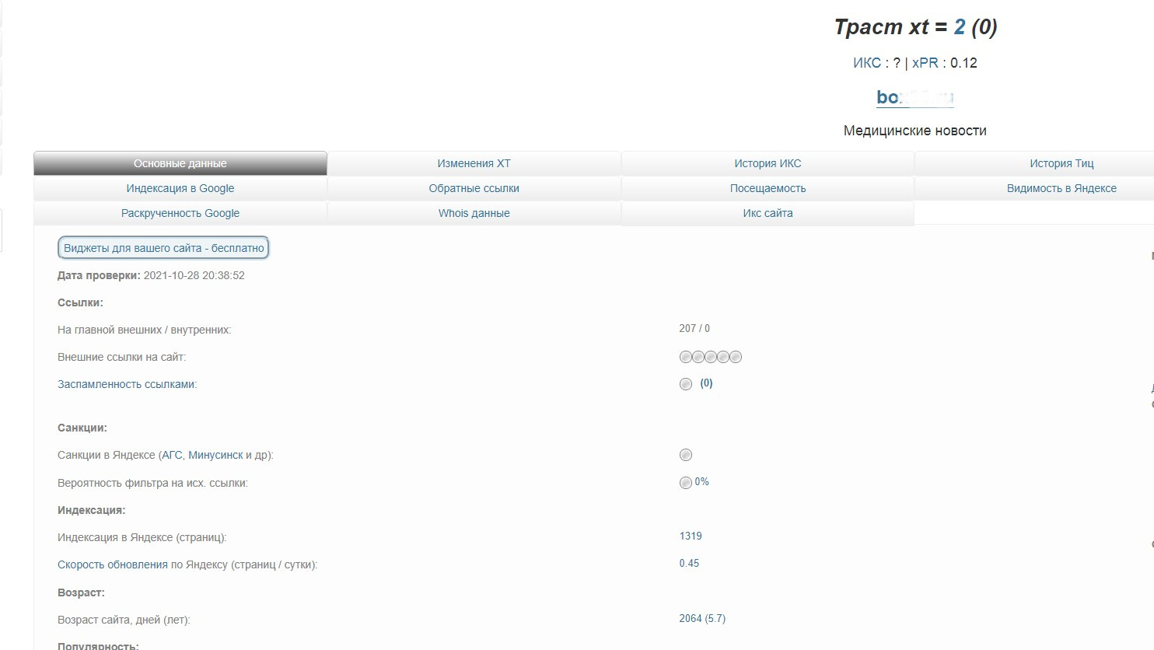
Task: Switch to the Обратные ссылки tab
Action: point(474,188)
